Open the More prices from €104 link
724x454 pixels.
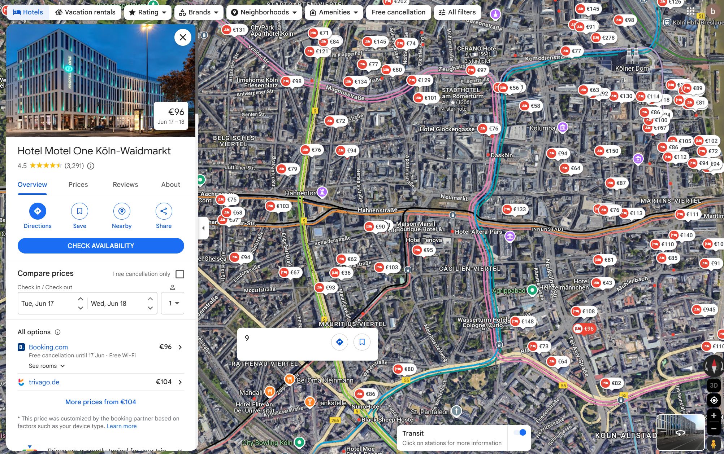101,402
